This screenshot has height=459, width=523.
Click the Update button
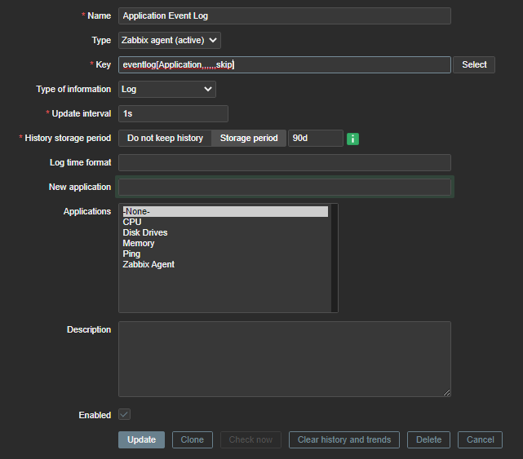click(x=141, y=440)
